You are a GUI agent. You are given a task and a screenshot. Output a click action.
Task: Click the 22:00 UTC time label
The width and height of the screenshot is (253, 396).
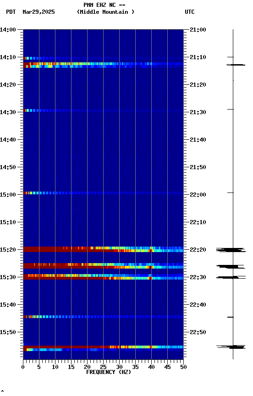coord(198,195)
